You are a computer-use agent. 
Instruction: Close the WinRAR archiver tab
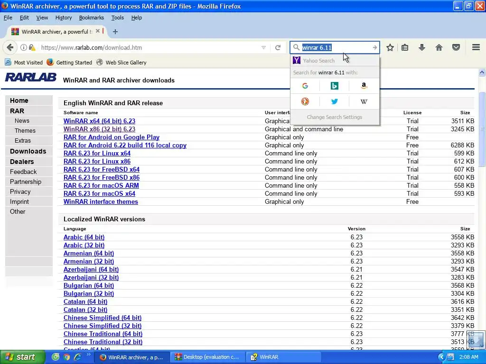point(98,31)
